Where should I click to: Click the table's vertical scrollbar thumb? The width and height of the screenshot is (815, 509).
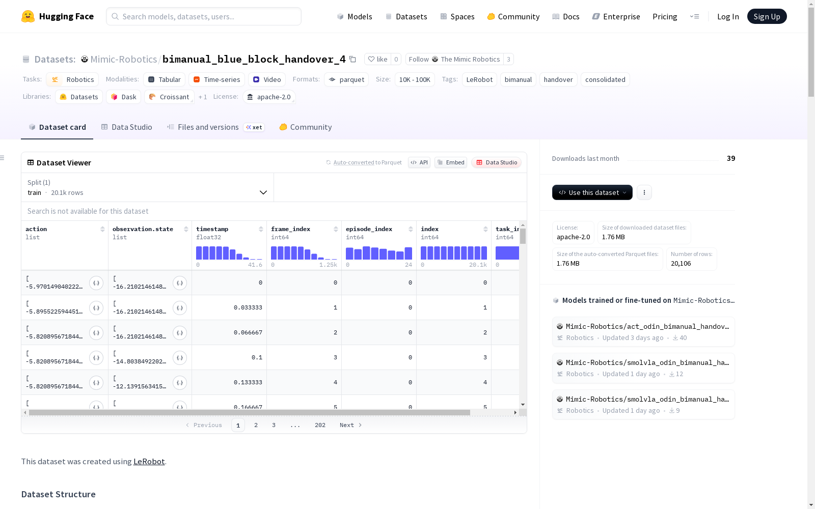click(523, 236)
